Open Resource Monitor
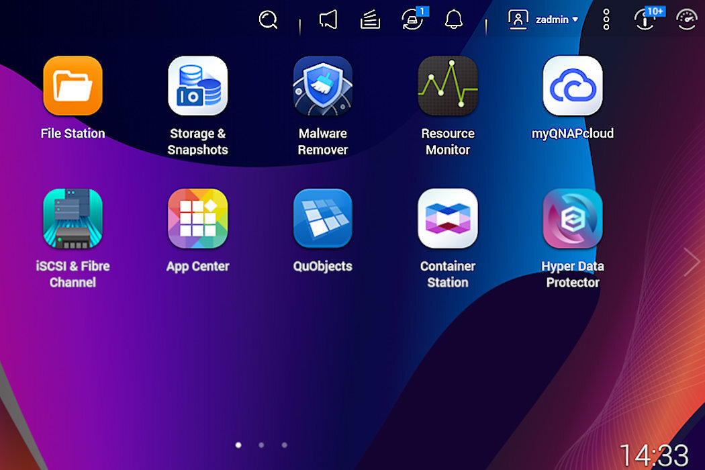Viewport: 705px width, 470px height. coord(448,85)
